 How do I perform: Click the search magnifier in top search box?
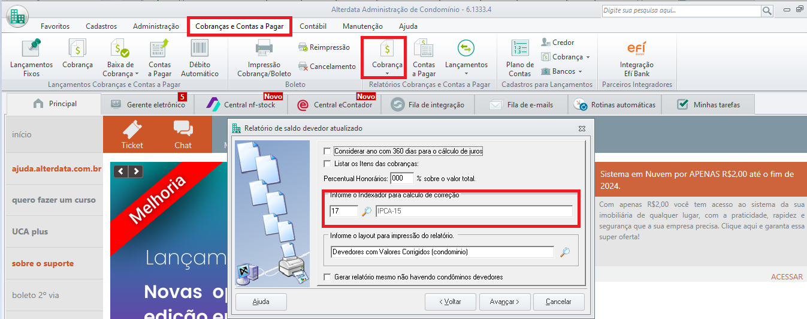[x=767, y=11]
